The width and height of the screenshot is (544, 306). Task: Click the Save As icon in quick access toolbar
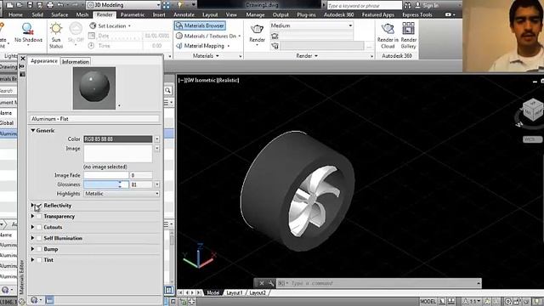pos(40,5)
